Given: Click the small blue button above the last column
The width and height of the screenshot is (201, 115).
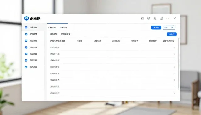Looking at the screenshot, I should 172,34.
